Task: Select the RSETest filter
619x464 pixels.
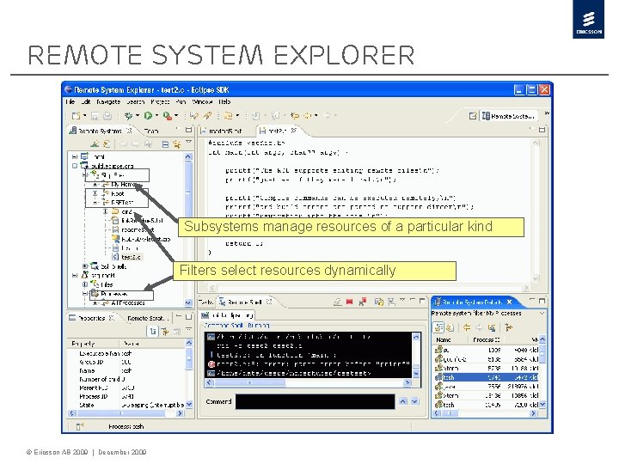Action: click(122, 203)
